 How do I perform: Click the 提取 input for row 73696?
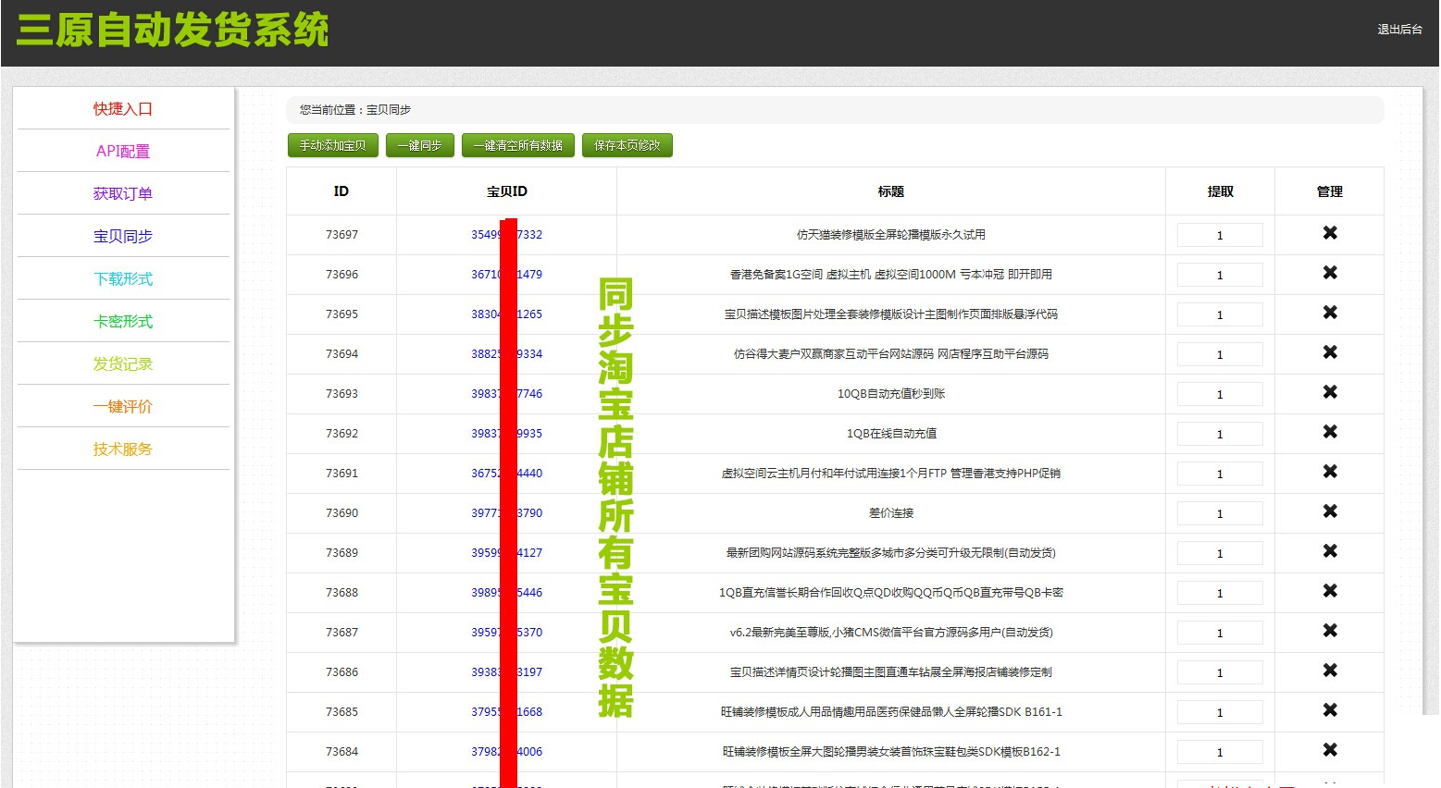click(x=1219, y=275)
